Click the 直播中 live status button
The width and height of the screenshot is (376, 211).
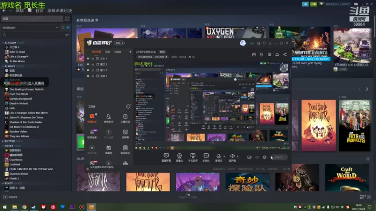(x=279, y=158)
